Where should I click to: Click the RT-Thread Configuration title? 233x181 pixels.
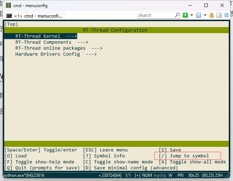coord(115,30)
